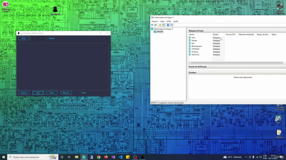Click the Stop button in Spy Conecte
Image resolution: width=286 pixels, height=160 pixels.
pos(38,93)
